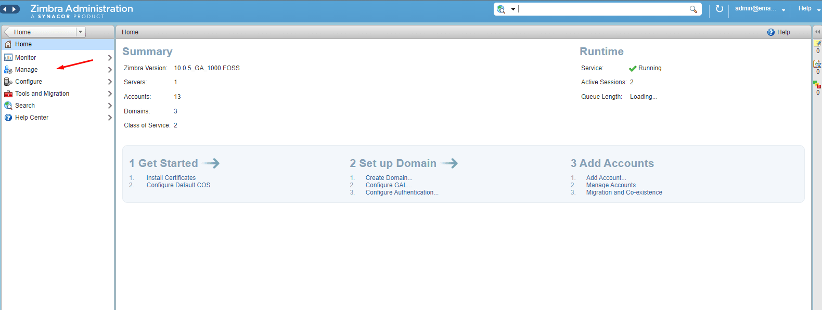Open the Home breadcrumb dropdown arrow

(x=81, y=32)
